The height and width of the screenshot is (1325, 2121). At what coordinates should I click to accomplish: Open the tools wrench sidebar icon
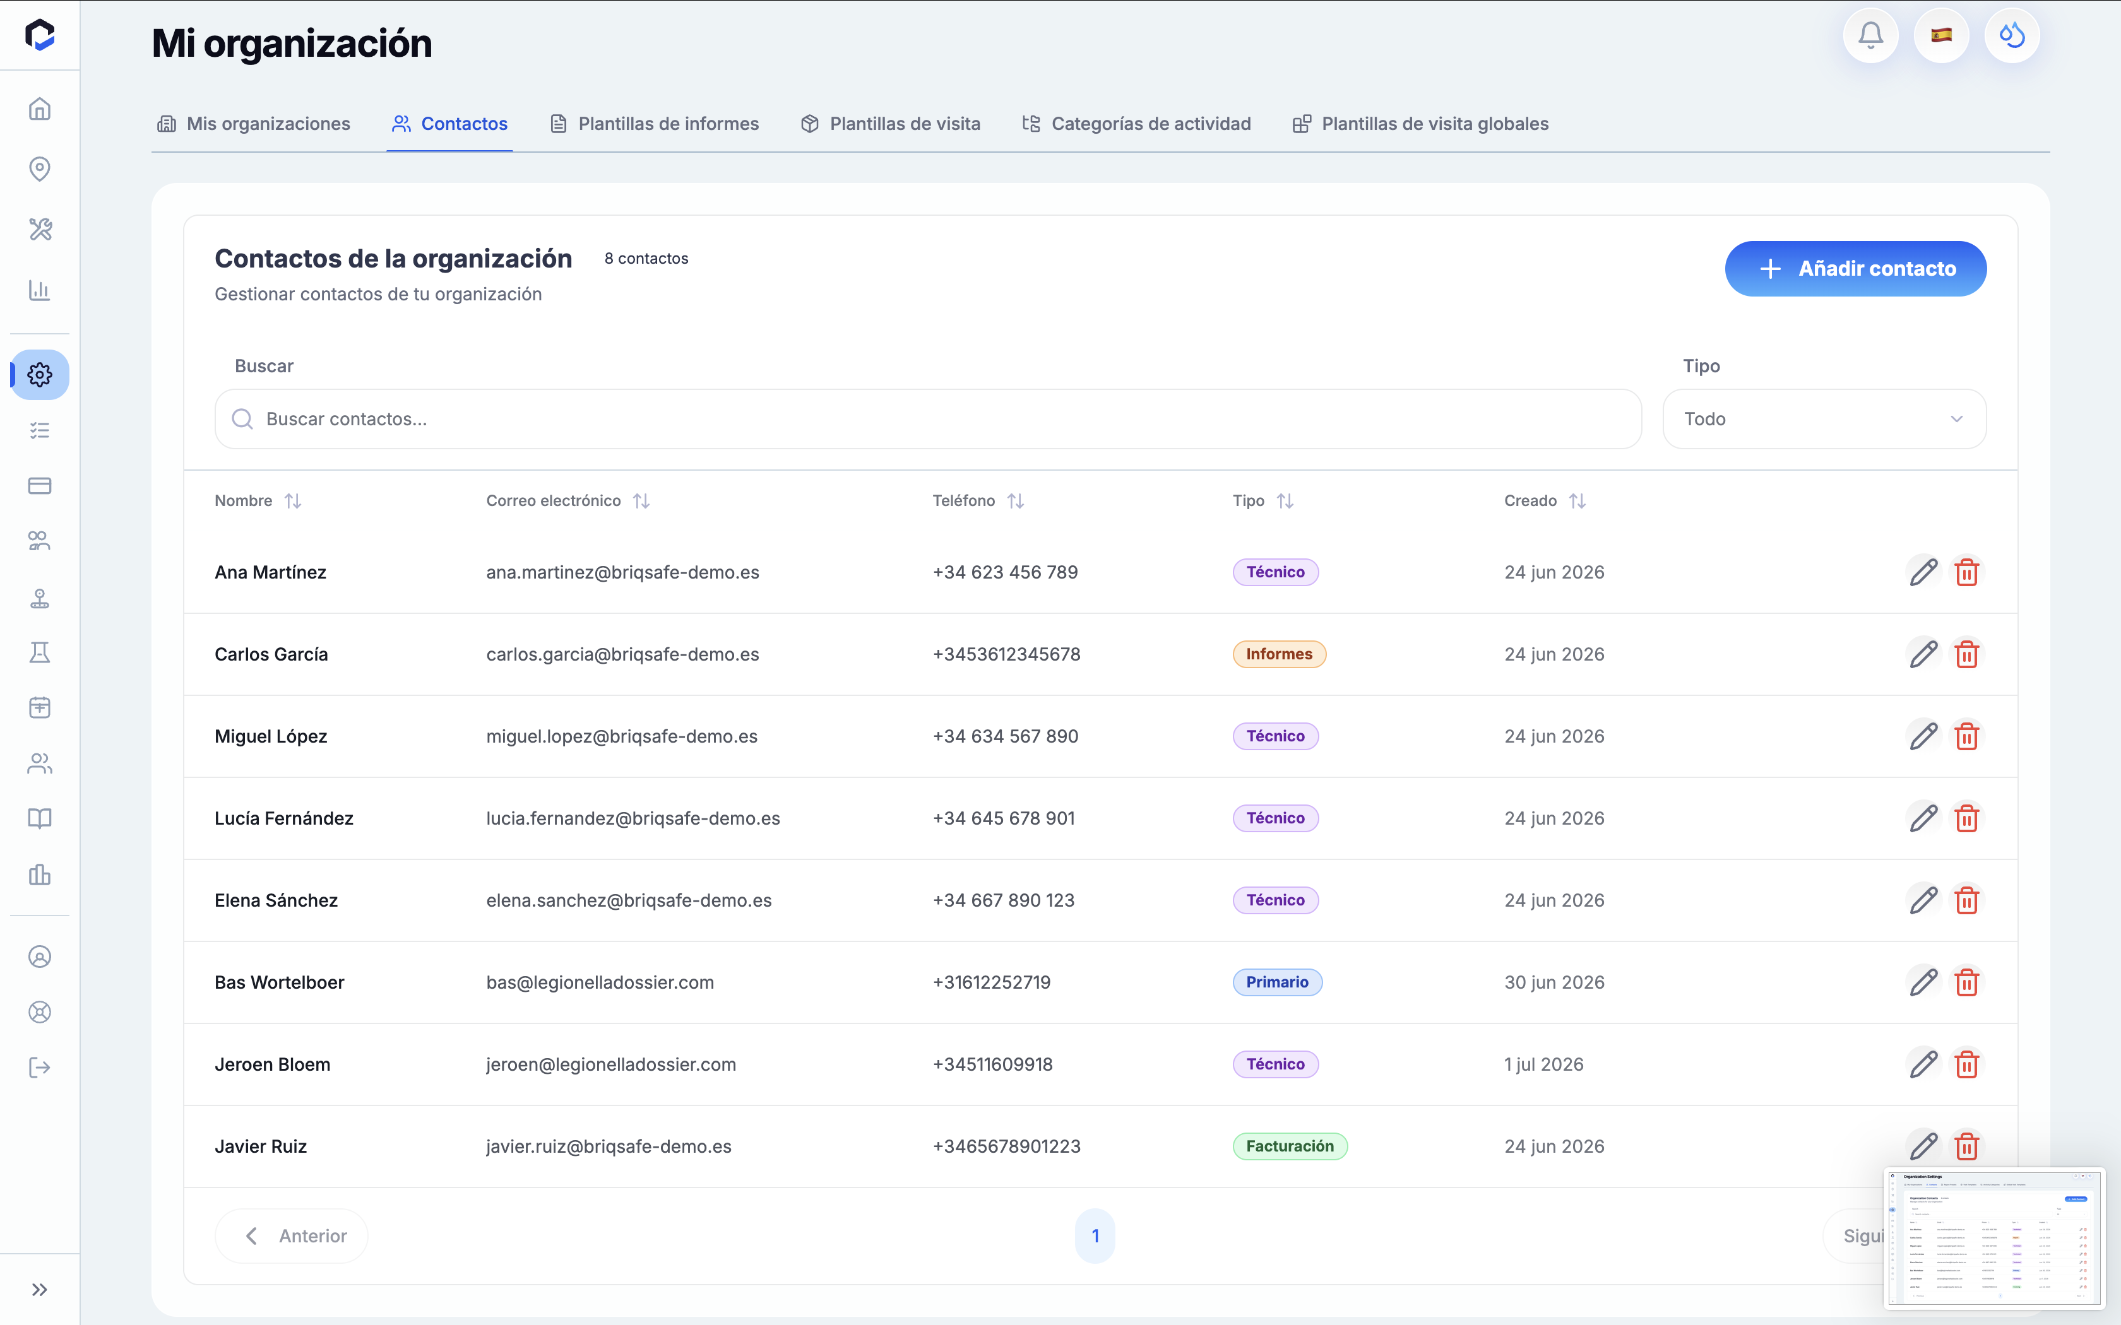point(39,228)
